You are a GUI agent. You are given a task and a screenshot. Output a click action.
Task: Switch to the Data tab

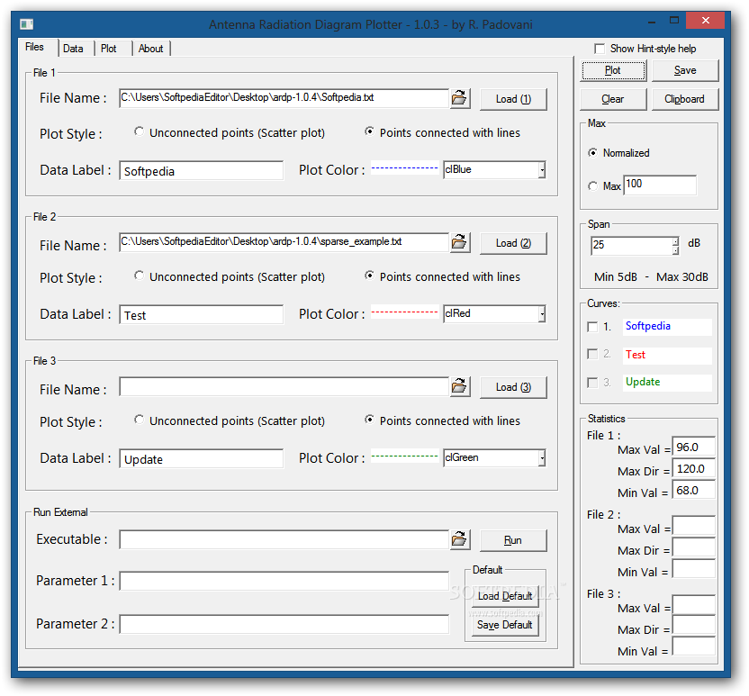pos(73,49)
